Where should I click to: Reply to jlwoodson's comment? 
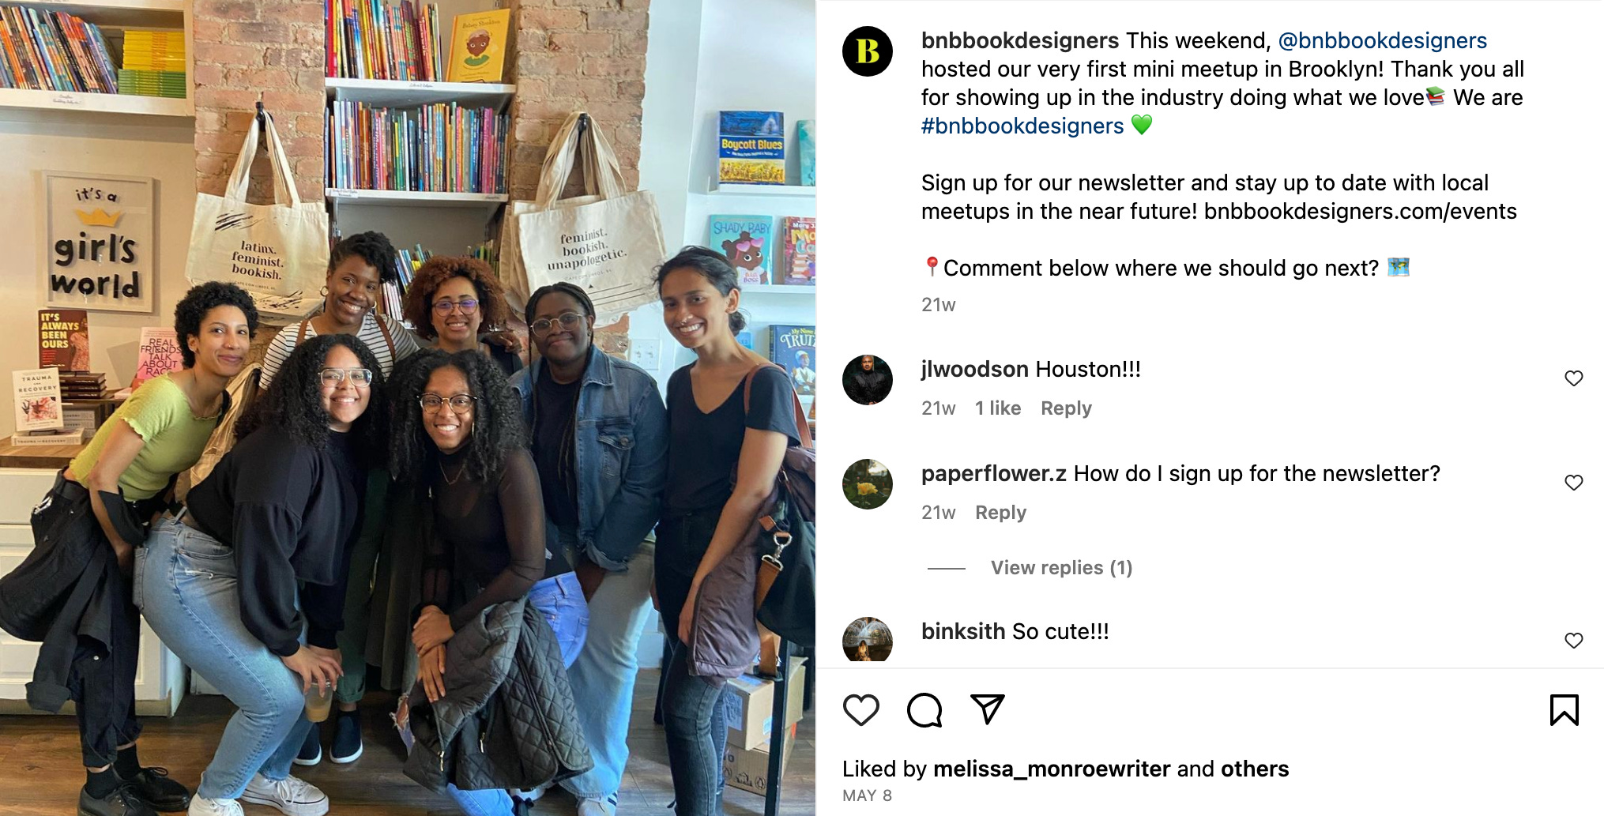pos(1066,408)
